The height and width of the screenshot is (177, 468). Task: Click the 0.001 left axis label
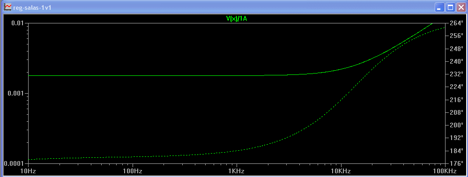(x=16, y=94)
